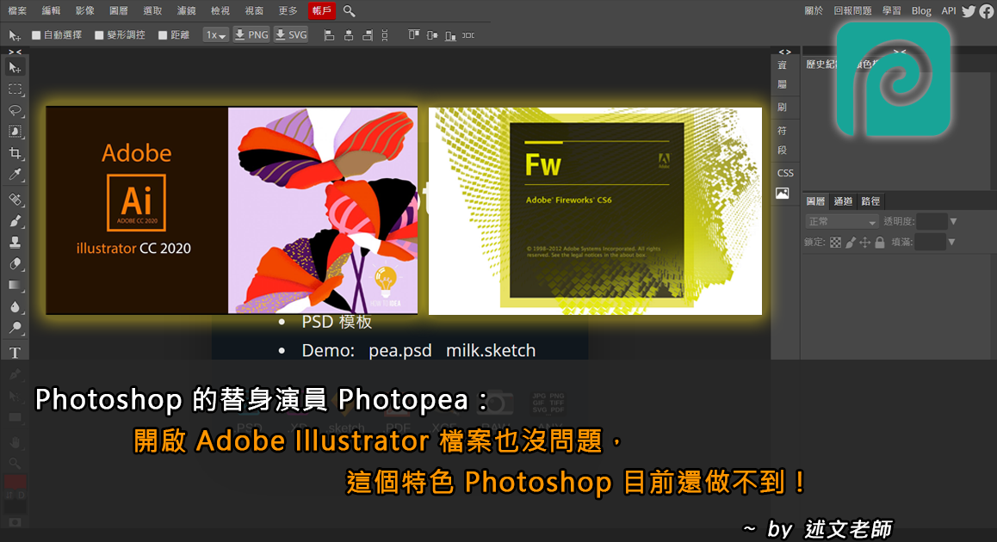Select the Eyedropper tool
The image size is (997, 542).
pyautogui.click(x=15, y=174)
